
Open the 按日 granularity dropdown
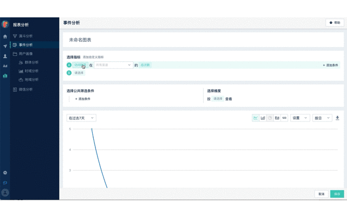click(322, 118)
